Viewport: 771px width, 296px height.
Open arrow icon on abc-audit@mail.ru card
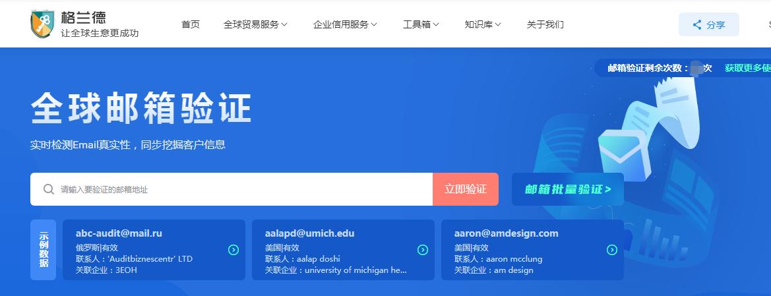click(x=233, y=250)
